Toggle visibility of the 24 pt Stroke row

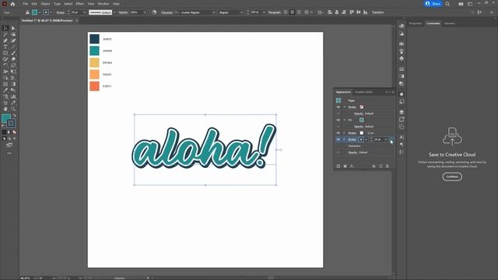[x=338, y=139]
